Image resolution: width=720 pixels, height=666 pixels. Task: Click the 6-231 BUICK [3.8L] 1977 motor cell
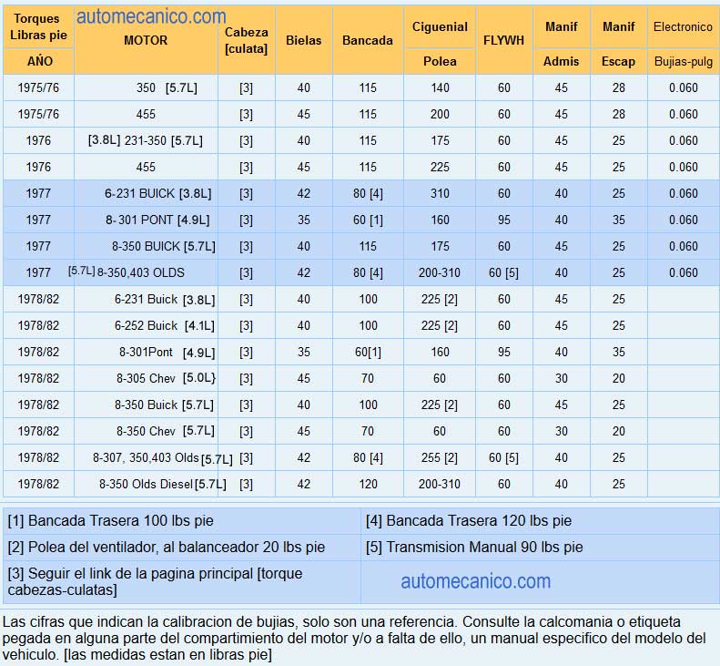pos(146,193)
